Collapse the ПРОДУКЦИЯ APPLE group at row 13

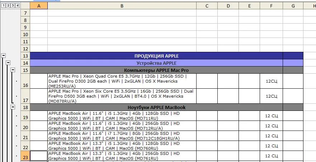coord(3,56)
